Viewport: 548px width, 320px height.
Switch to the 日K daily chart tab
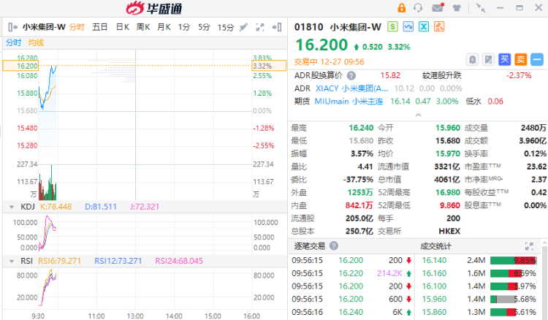(x=121, y=27)
